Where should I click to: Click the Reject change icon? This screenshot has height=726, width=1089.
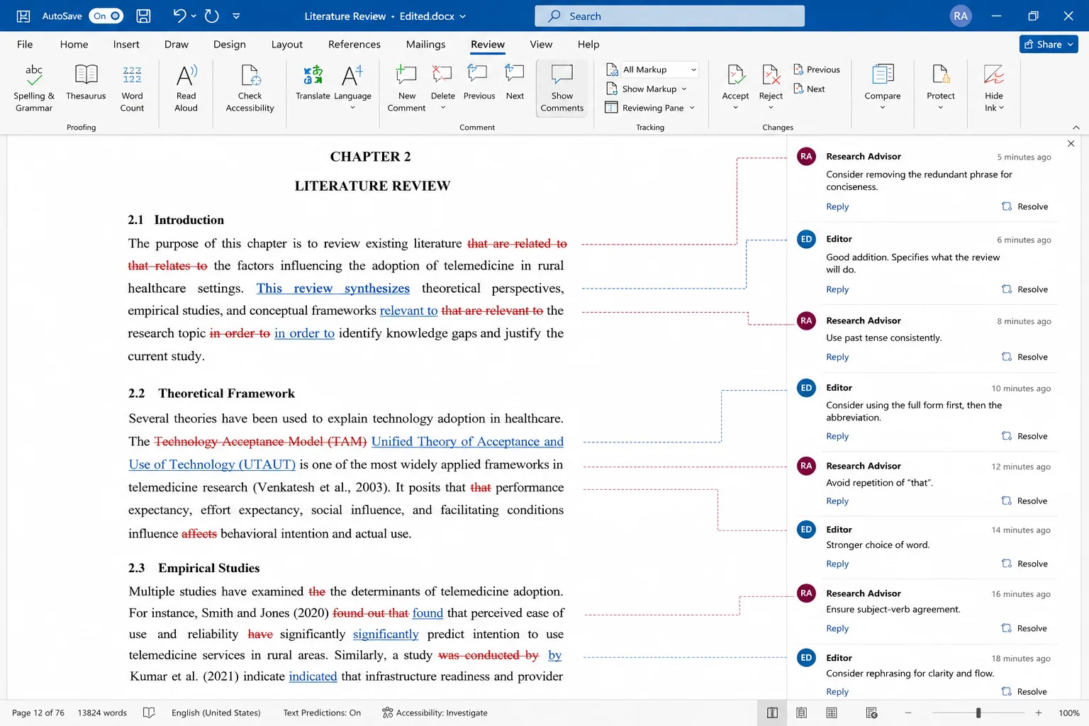click(x=771, y=74)
